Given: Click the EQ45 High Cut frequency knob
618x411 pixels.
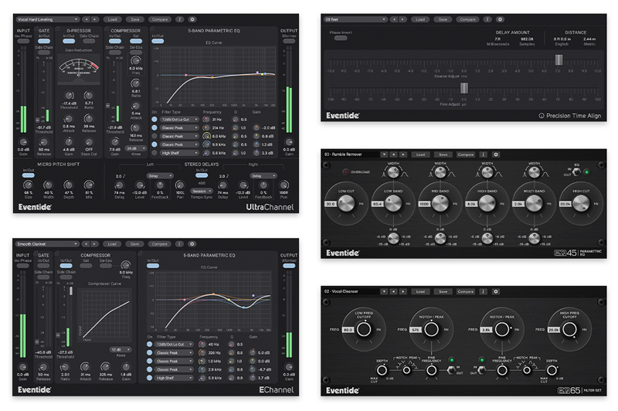Looking at the screenshot, I should point(581,204).
